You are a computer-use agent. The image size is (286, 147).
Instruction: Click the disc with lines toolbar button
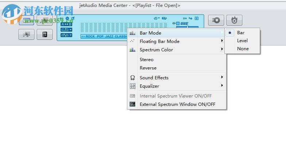(216, 20)
